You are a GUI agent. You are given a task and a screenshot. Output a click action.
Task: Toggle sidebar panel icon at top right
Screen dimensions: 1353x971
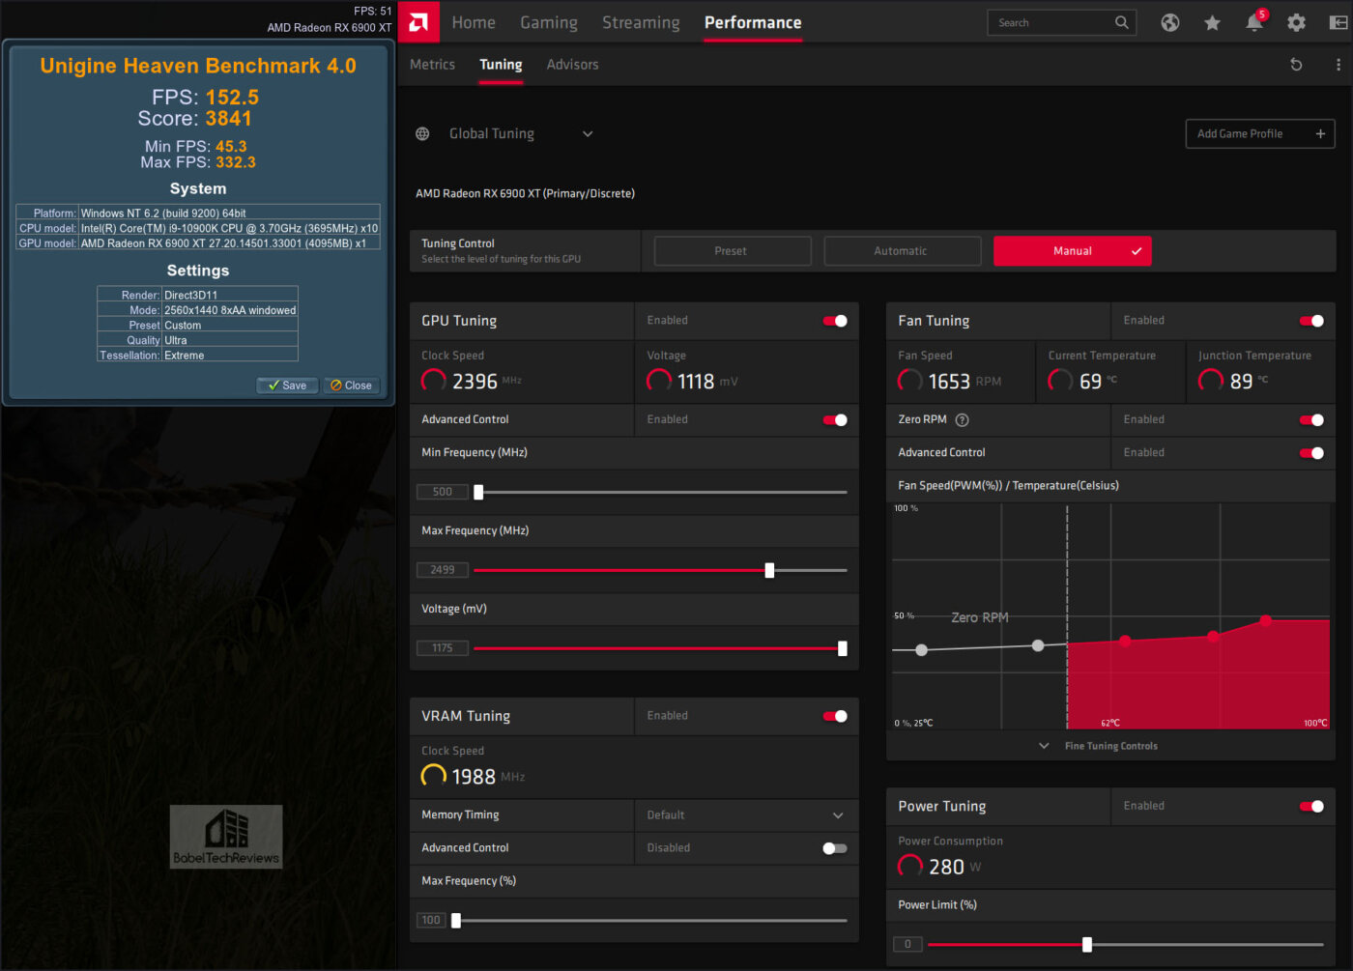click(1339, 22)
